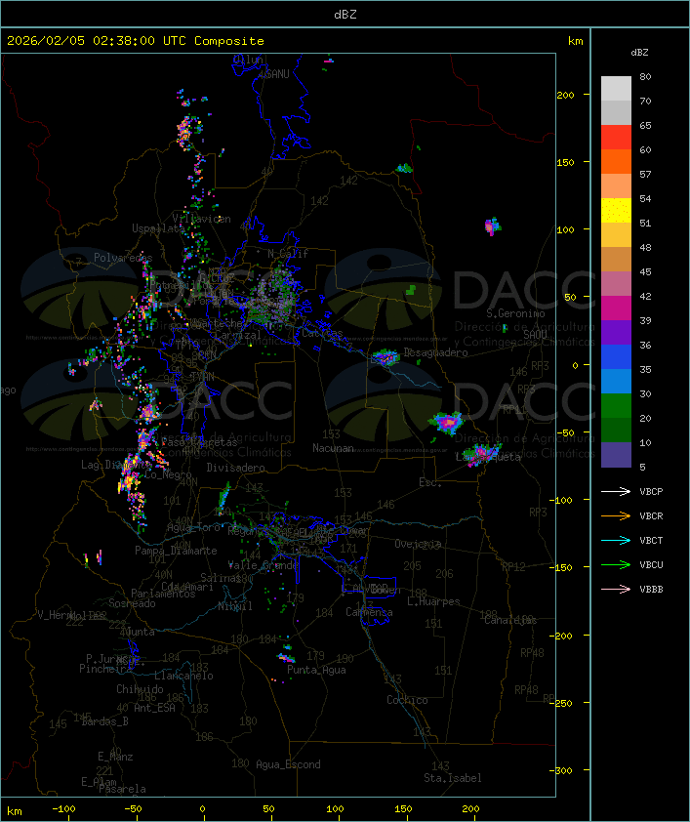Viewport: 690px width, 822px height.
Task: Click the 'Valle_Grande' map label
Action: [x=263, y=565]
